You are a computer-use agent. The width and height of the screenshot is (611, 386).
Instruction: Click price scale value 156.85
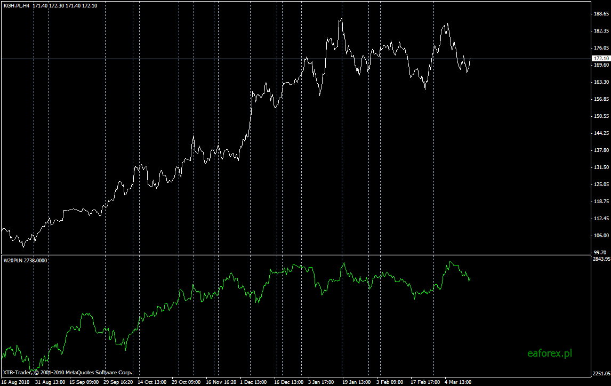point(601,99)
